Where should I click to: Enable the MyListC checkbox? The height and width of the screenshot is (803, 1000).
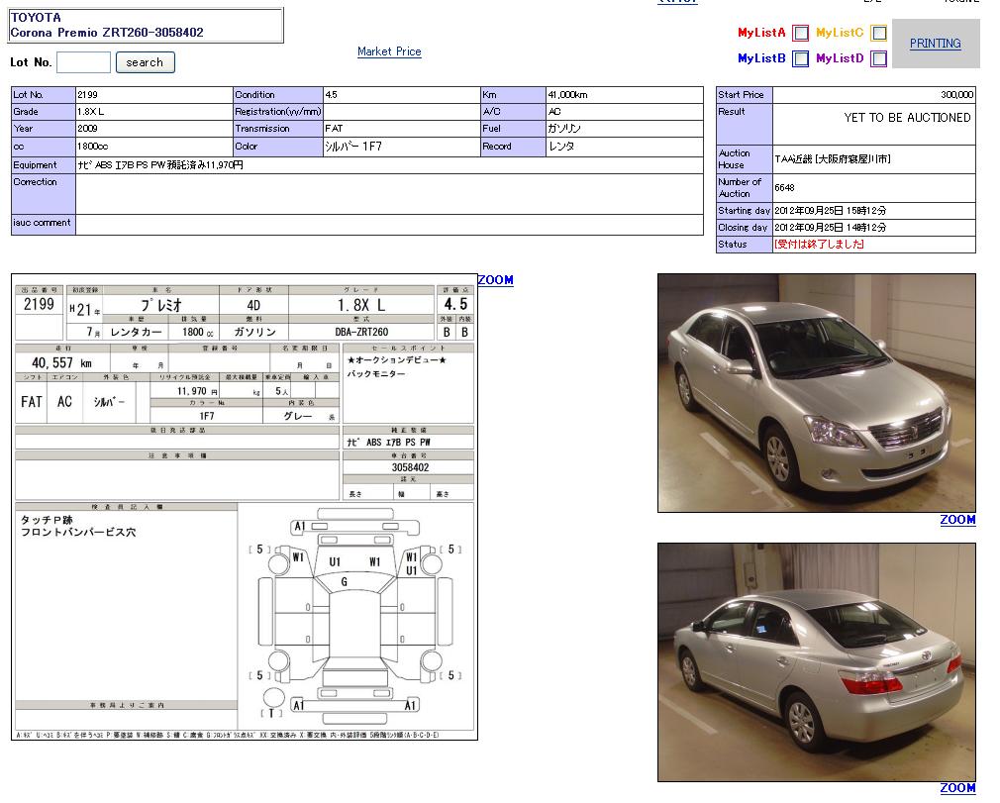tap(878, 33)
